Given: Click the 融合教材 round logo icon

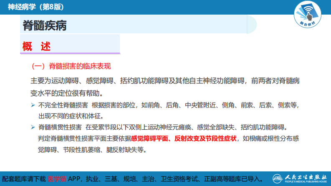Looking at the screenshot, I should click(x=308, y=14).
